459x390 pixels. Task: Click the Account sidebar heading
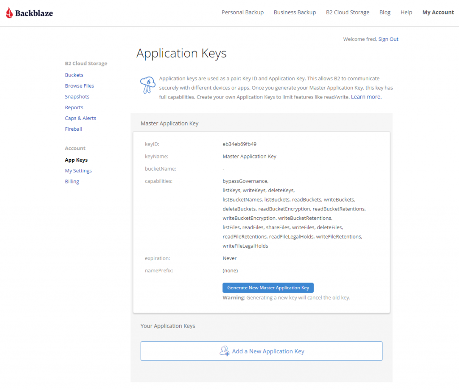click(75, 148)
